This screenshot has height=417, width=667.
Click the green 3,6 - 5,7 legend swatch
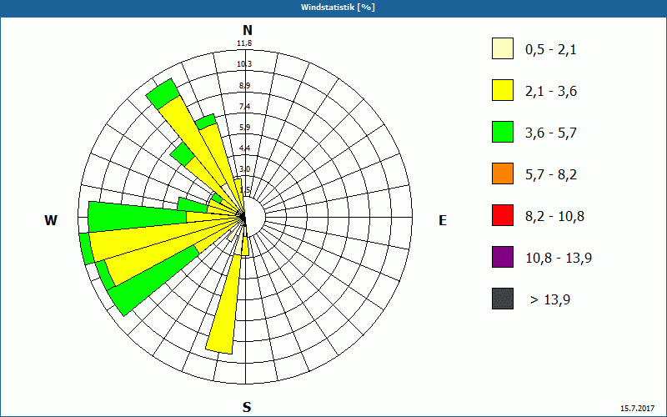point(503,132)
